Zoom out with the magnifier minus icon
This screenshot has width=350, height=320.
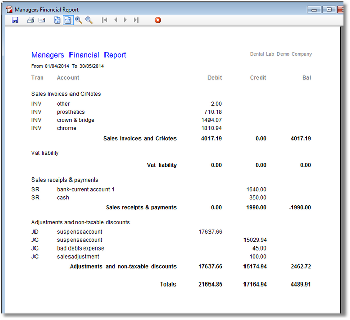click(89, 20)
